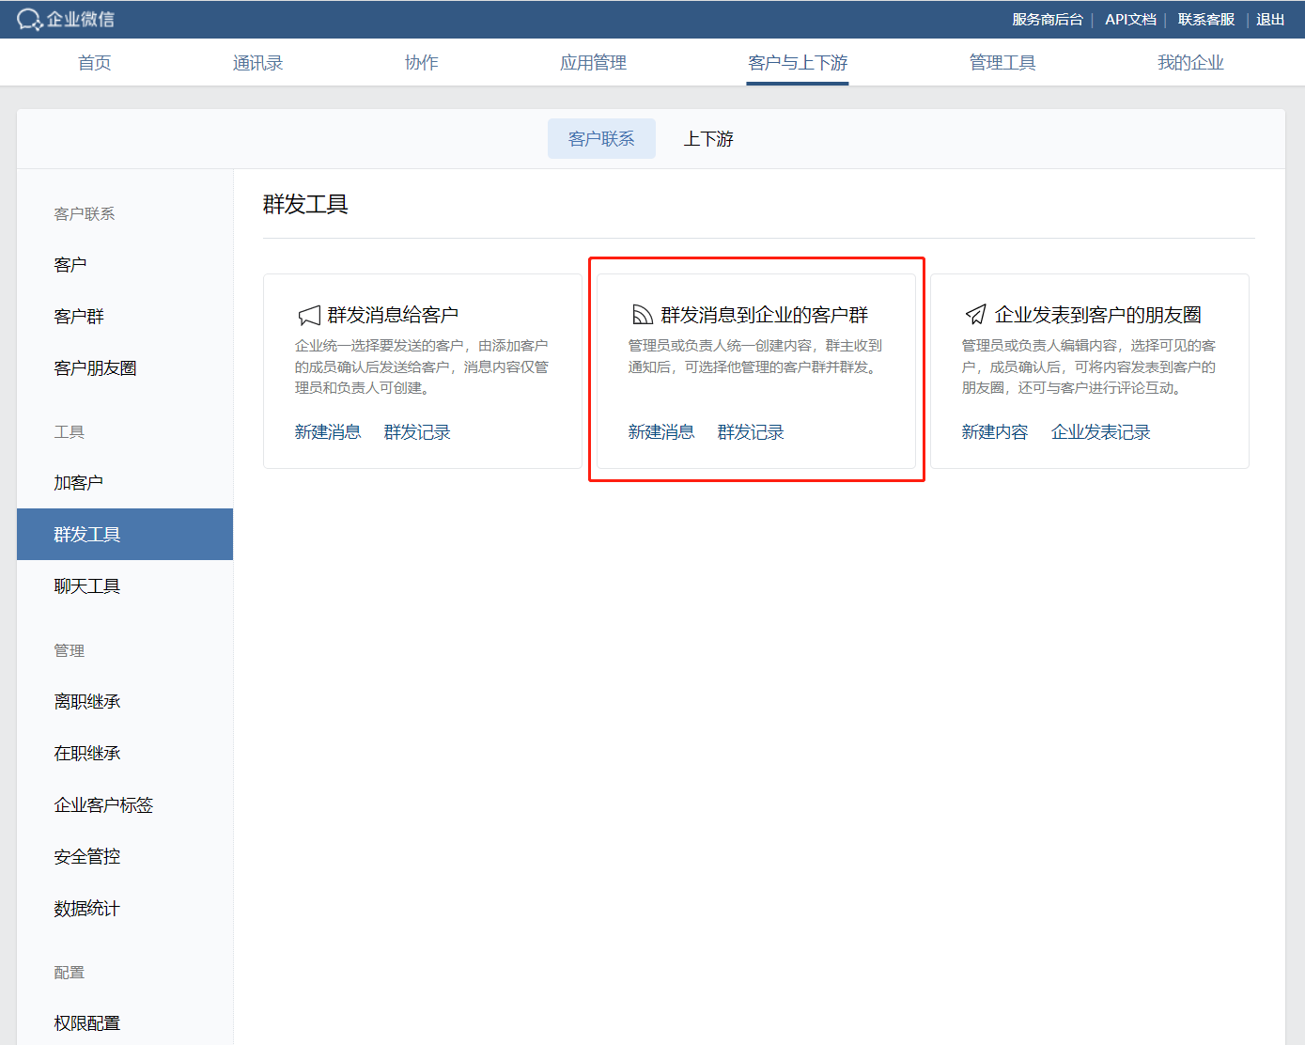
Task: Click 群发记录 under 群发消息到企业的客户群
Action: click(751, 432)
